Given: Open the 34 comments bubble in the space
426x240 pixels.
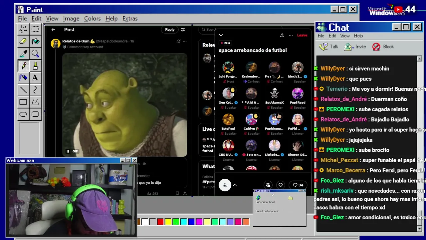Looking at the screenshot, I should click(x=298, y=185).
